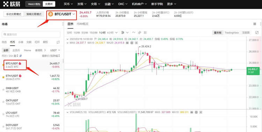Open the USDT quote currency dropdown
Viewport: 262px width, 132px height.
55,50
